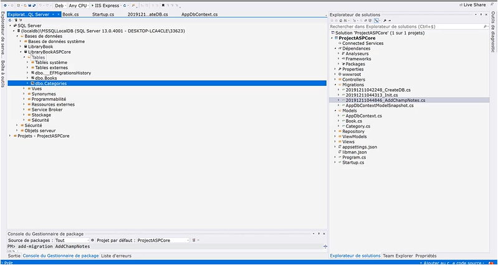Open the Any CPU platform dropdown
Image resolution: width=498 pixels, height=265 pixels.
[x=79, y=6]
